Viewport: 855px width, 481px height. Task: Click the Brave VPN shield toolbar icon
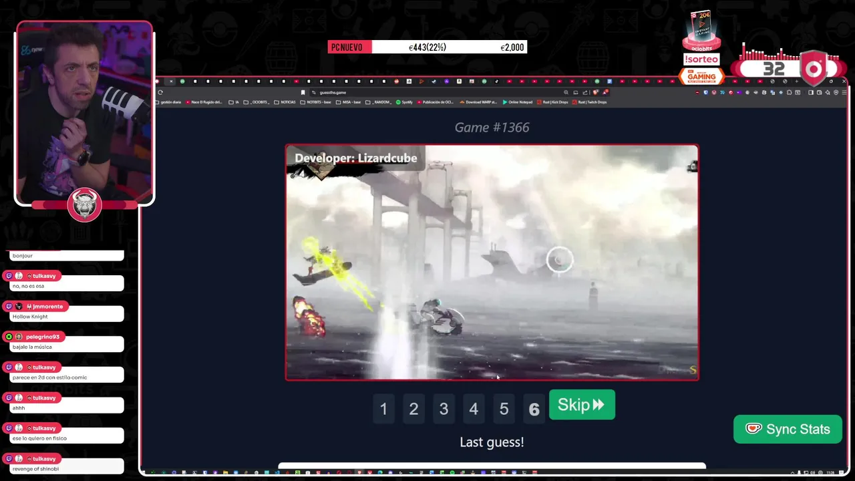coord(836,92)
